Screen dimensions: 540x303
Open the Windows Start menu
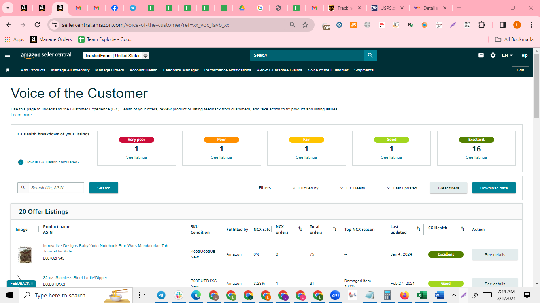(9, 295)
